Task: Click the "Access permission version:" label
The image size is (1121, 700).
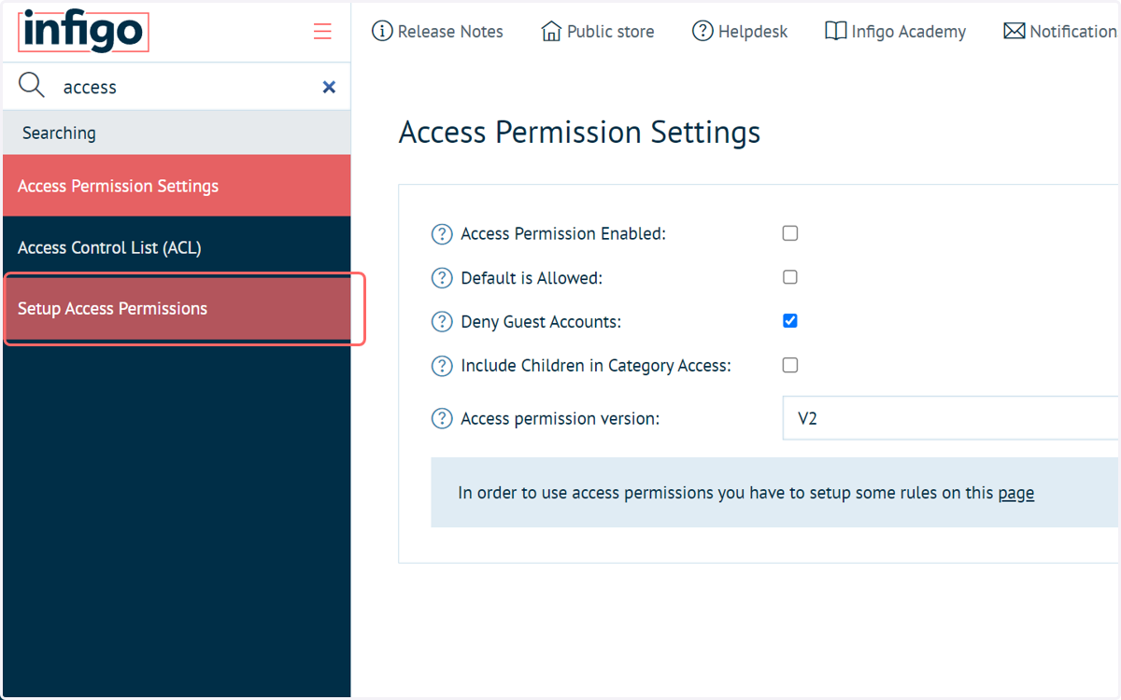Action: tap(560, 419)
